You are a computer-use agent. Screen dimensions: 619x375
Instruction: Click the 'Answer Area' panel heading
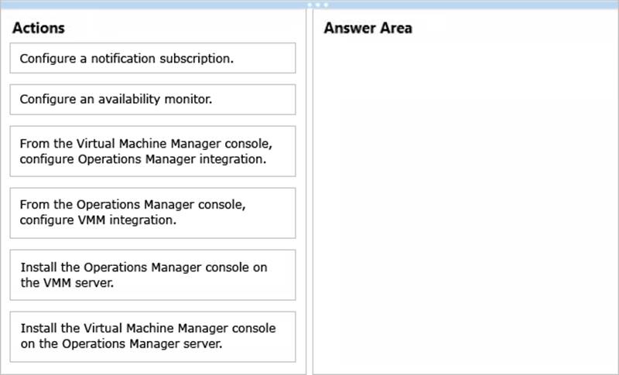(368, 29)
